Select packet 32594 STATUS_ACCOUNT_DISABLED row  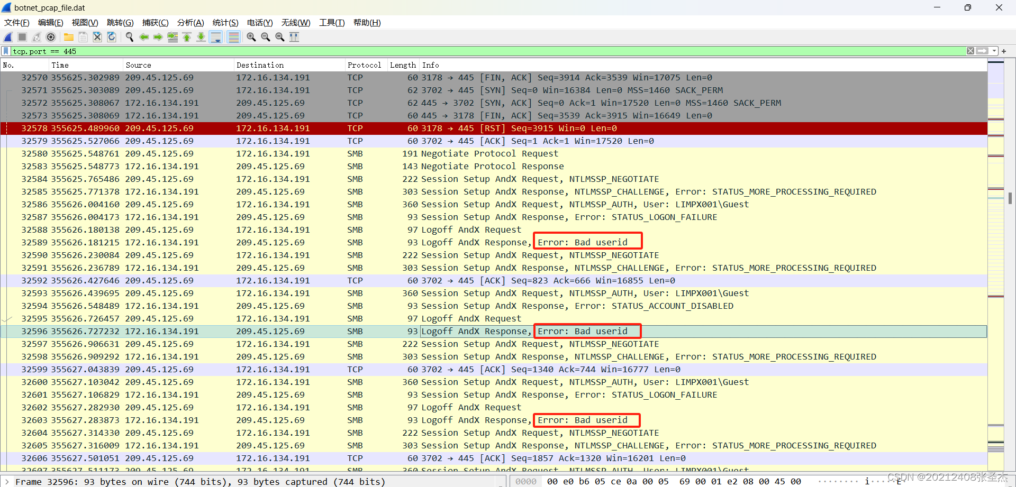(494, 306)
